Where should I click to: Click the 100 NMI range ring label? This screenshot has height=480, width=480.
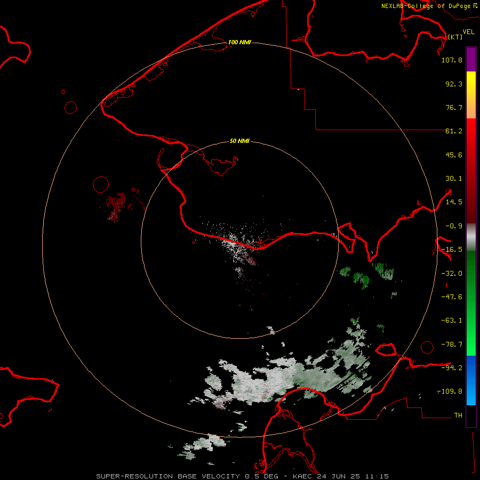(x=239, y=42)
